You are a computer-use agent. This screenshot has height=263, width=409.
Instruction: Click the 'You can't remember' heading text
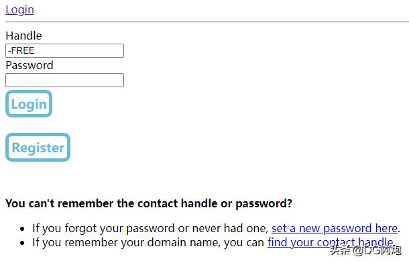[149, 203]
